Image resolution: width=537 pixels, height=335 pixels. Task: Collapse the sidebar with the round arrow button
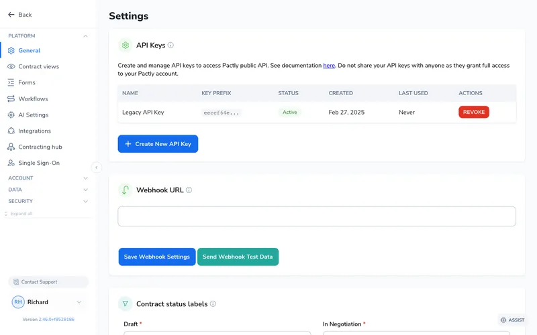pyautogui.click(x=97, y=167)
